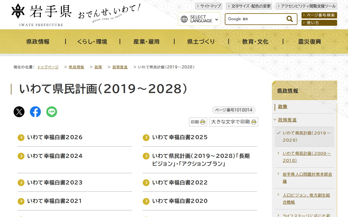Image resolution: width=348 pixels, height=217 pixels.
Task: Share page on X (Twitter)
Action: 19,112
